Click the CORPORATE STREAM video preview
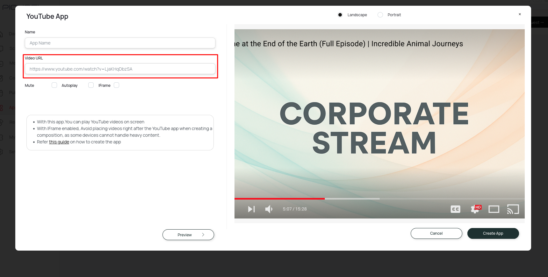The width and height of the screenshot is (548, 277). pos(379,124)
